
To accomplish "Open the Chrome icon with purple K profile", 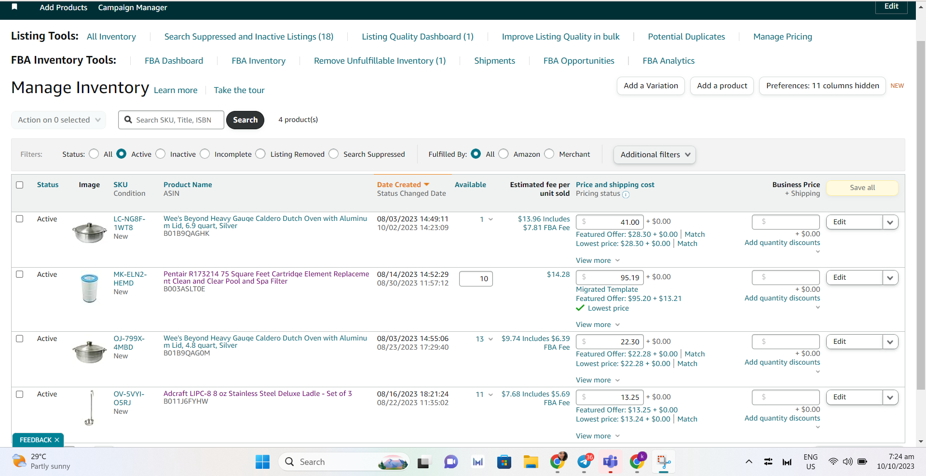I will tap(638, 462).
